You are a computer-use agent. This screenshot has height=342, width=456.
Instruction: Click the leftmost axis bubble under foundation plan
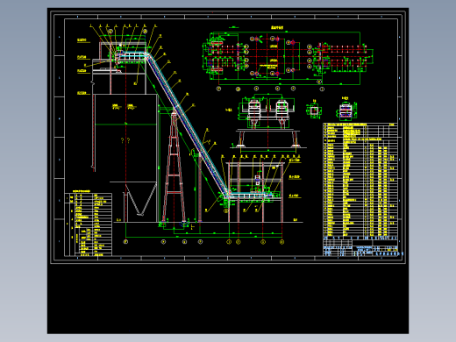point(218,89)
